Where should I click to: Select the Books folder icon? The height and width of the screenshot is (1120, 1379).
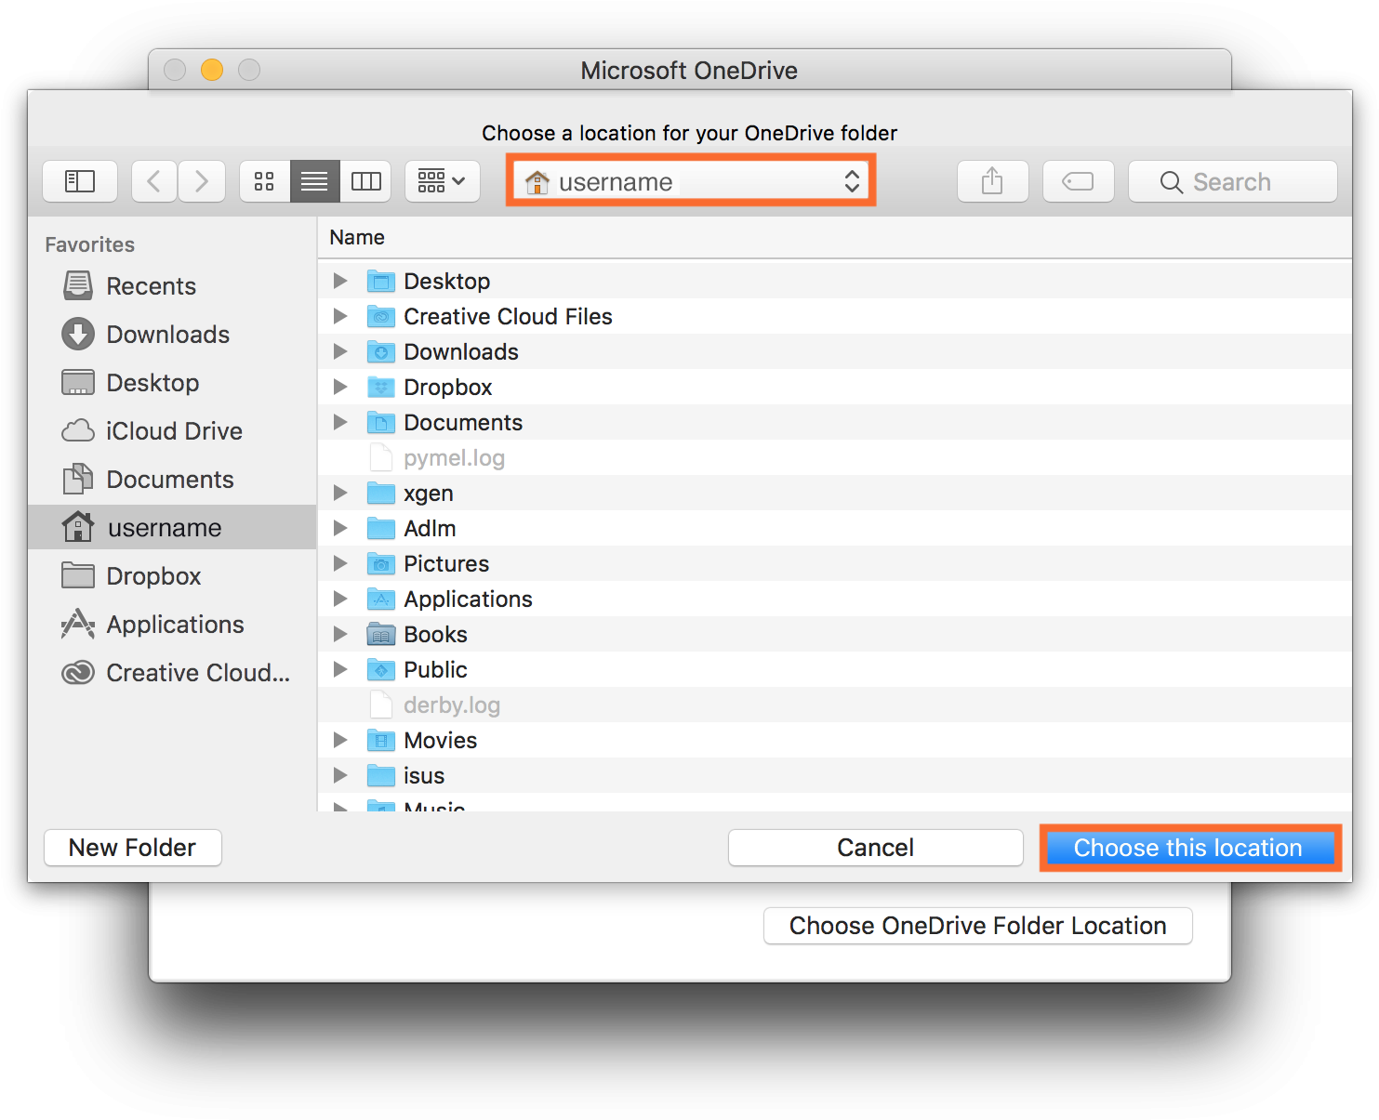[381, 634]
